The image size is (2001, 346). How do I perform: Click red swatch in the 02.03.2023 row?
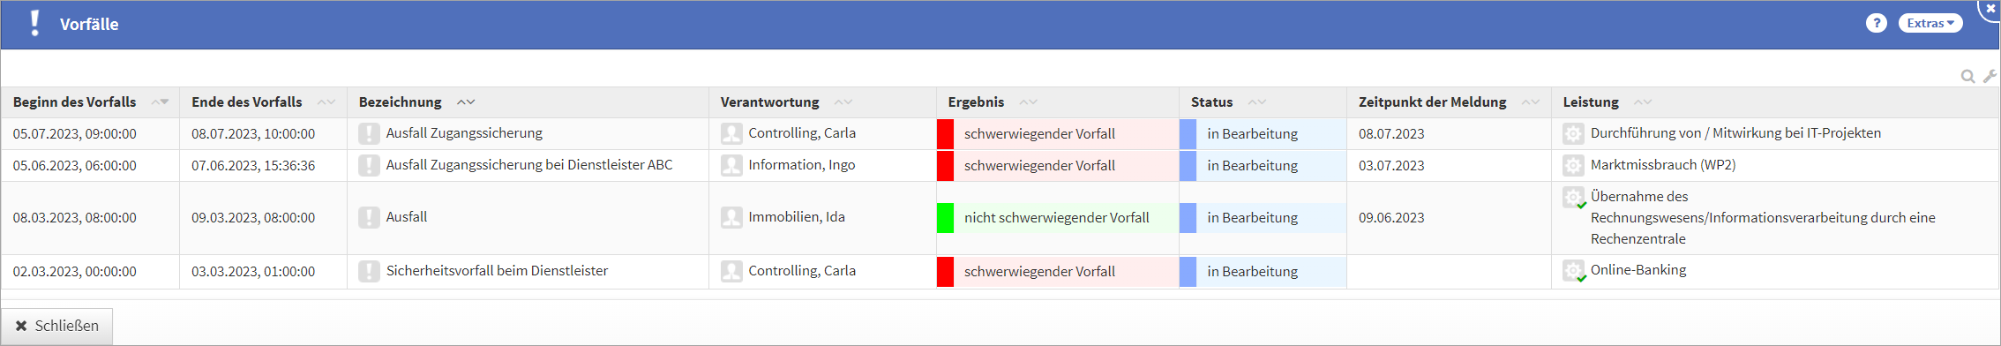coord(945,272)
